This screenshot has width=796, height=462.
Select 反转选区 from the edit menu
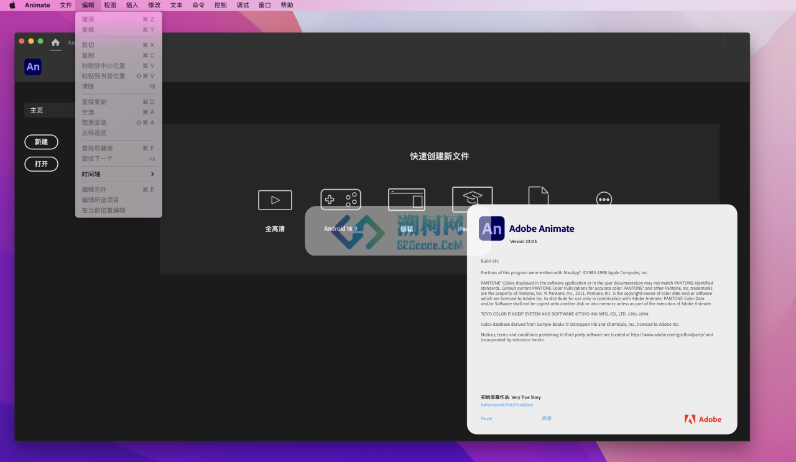(118, 133)
